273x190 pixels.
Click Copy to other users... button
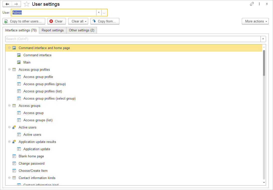click(x=24, y=21)
